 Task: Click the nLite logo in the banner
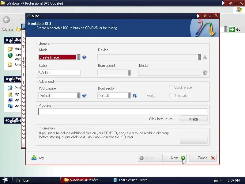(205, 28)
